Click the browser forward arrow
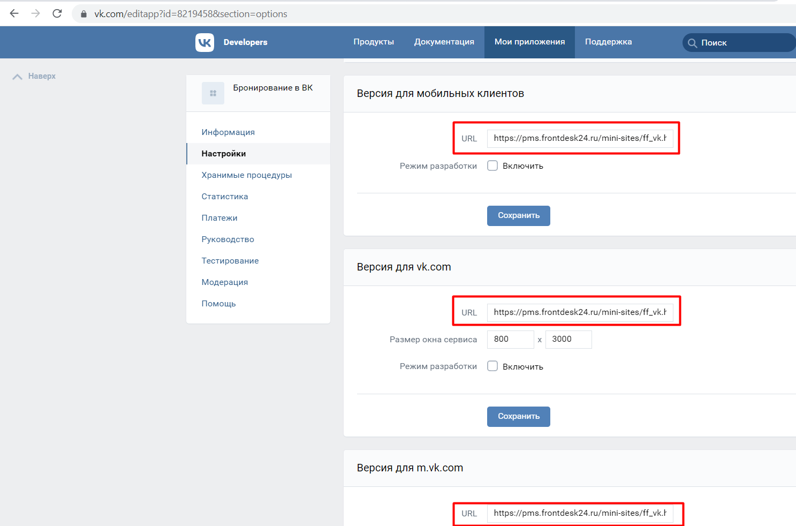796x526 pixels. [x=36, y=13]
